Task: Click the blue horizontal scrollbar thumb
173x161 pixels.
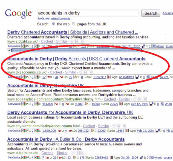Action: click(x=76, y=50)
